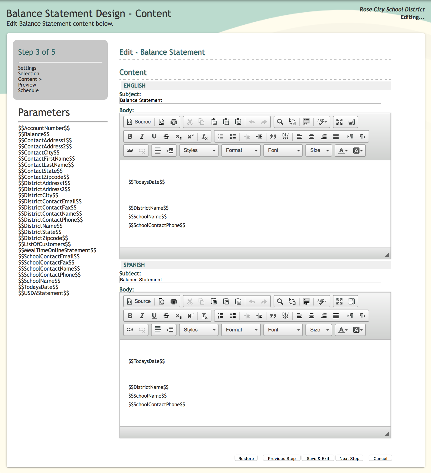Go to Selection step in sidebar
The width and height of the screenshot is (431, 473).
tap(29, 74)
